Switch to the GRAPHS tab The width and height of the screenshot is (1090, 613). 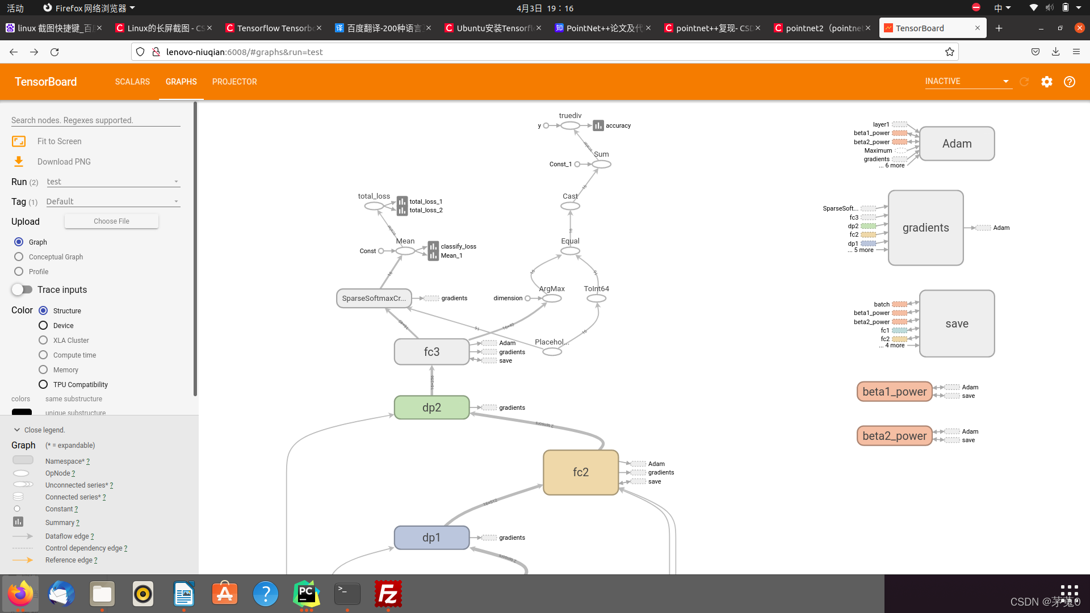[x=181, y=82]
